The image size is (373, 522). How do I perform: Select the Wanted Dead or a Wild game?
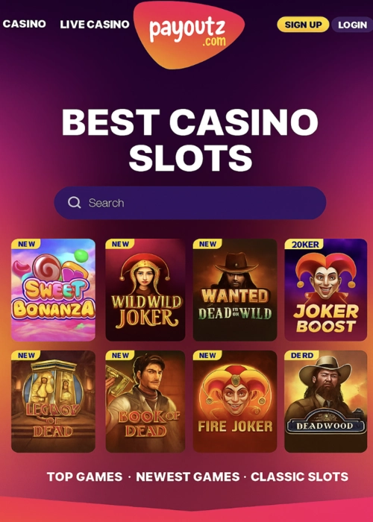coord(235,289)
